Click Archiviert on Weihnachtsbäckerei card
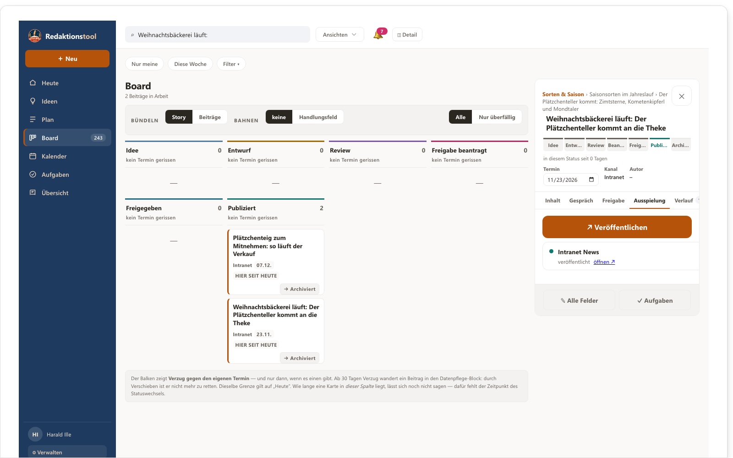 pyautogui.click(x=300, y=358)
